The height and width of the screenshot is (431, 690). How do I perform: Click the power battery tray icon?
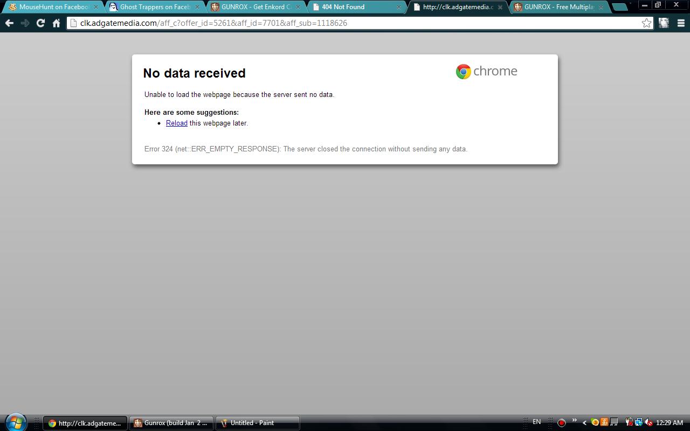point(629,422)
